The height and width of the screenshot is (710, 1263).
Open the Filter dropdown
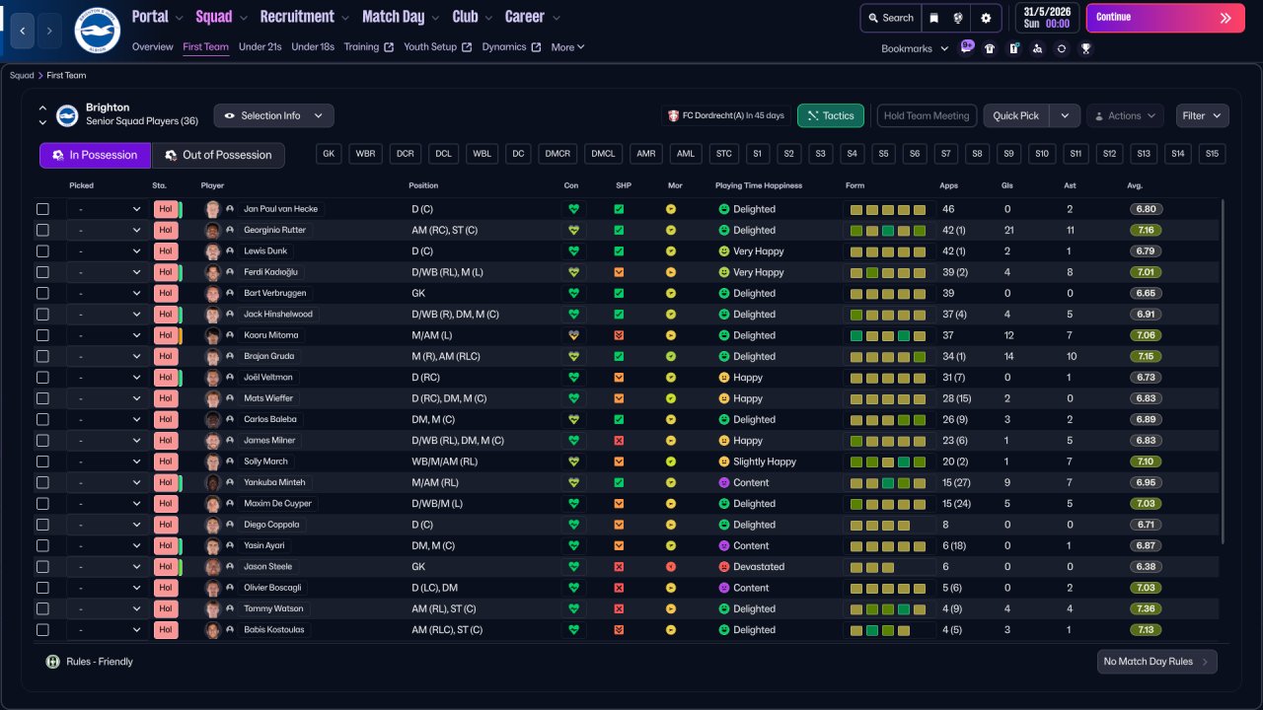1202,115
